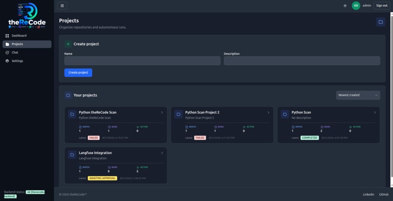Click ACTIVE play icon on Python Scan Project 2 card
The height and width of the screenshot is (201, 393).
click(244, 127)
